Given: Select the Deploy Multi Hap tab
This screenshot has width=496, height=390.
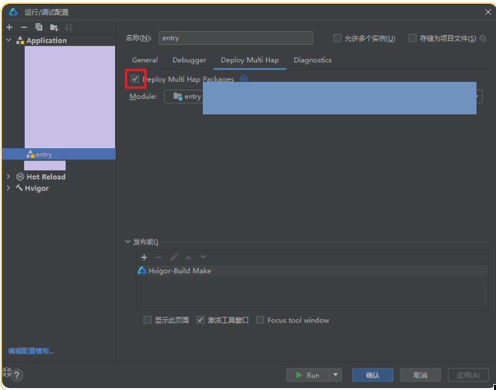Looking at the screenshot, I should click(250, 60).
